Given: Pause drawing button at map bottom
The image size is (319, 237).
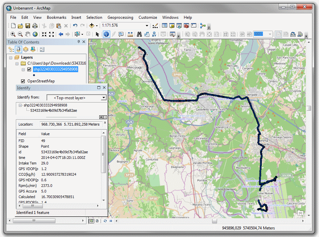Looking at the screenshot, I should click(x=111, y=221).
